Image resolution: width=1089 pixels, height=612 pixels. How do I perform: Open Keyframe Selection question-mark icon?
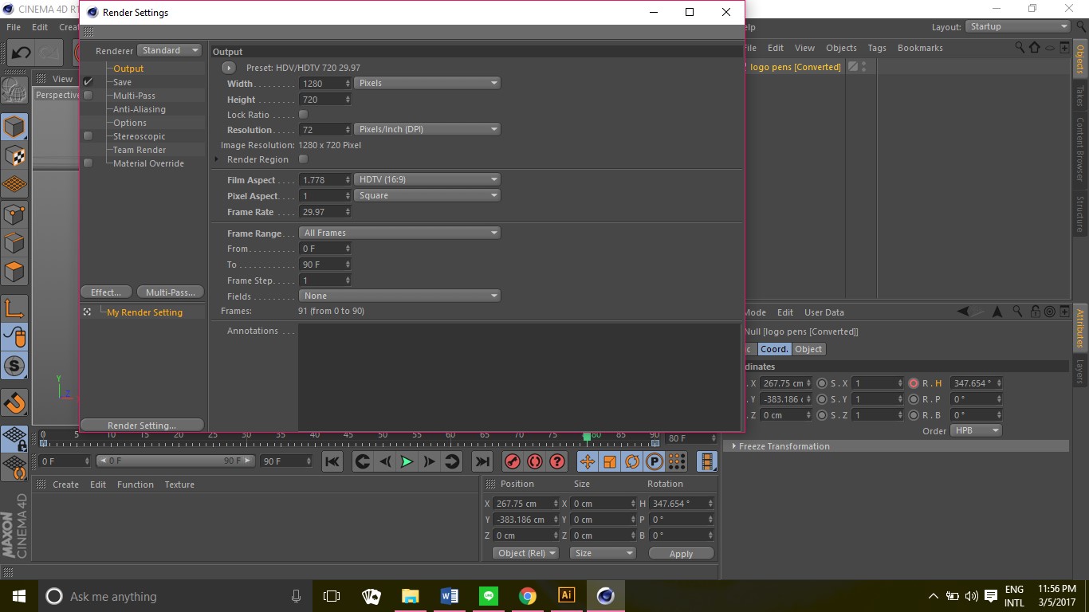click(x=557, y=461)
